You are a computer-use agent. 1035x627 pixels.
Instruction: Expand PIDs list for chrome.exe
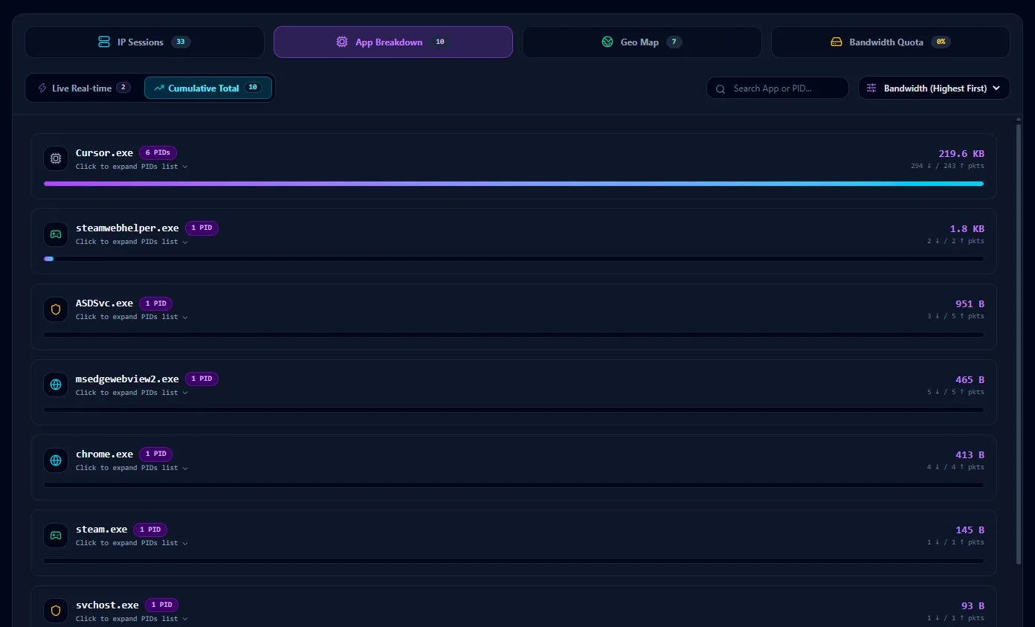[132, 468]
